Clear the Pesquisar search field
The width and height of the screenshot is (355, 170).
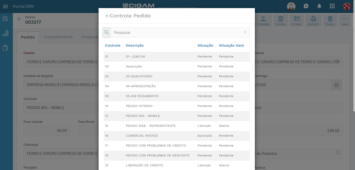coord(245,32)
